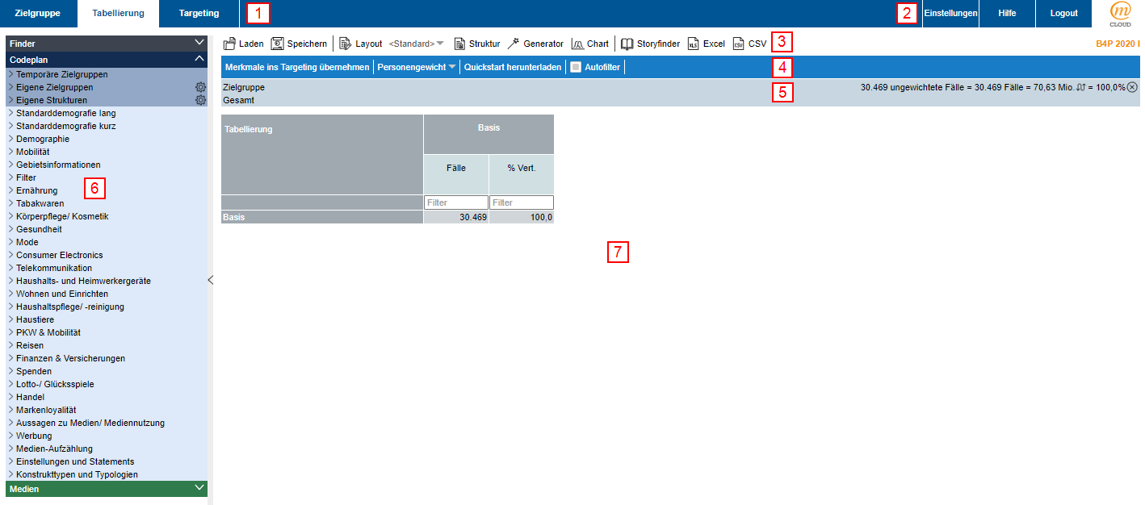This screenshot has height=505, width=1145.
Task: Toggle the Autofilter checkbox
Action: [576, 67]
